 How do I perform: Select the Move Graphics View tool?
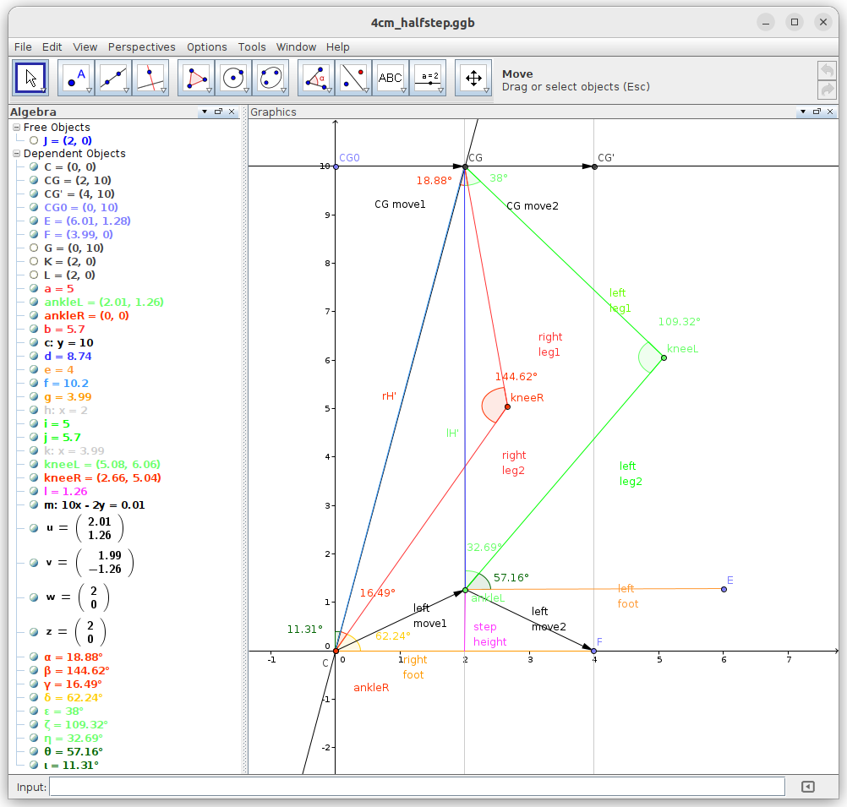473,78
